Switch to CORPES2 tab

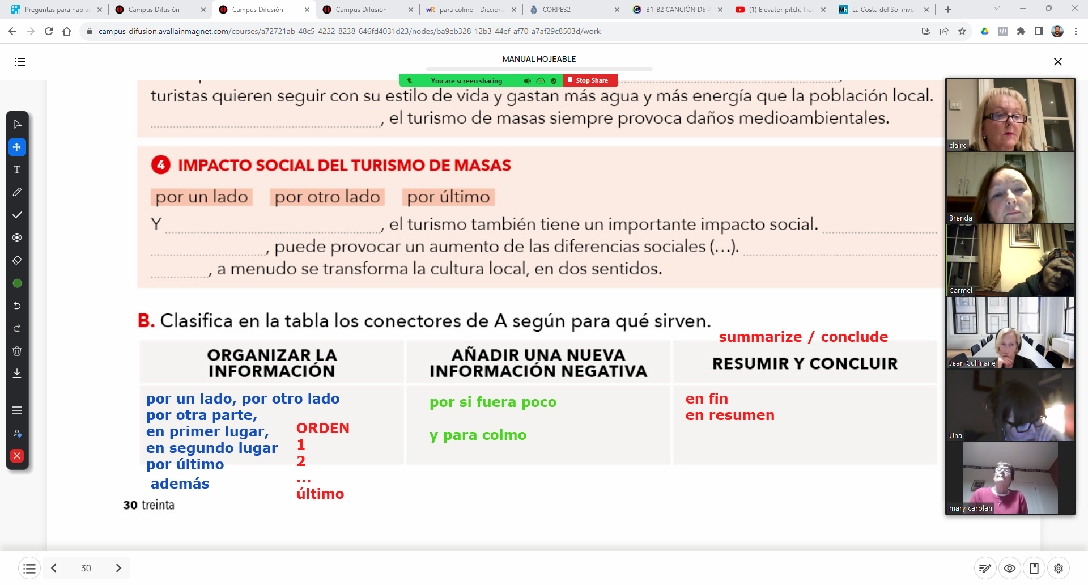click(x=574, y=10)
